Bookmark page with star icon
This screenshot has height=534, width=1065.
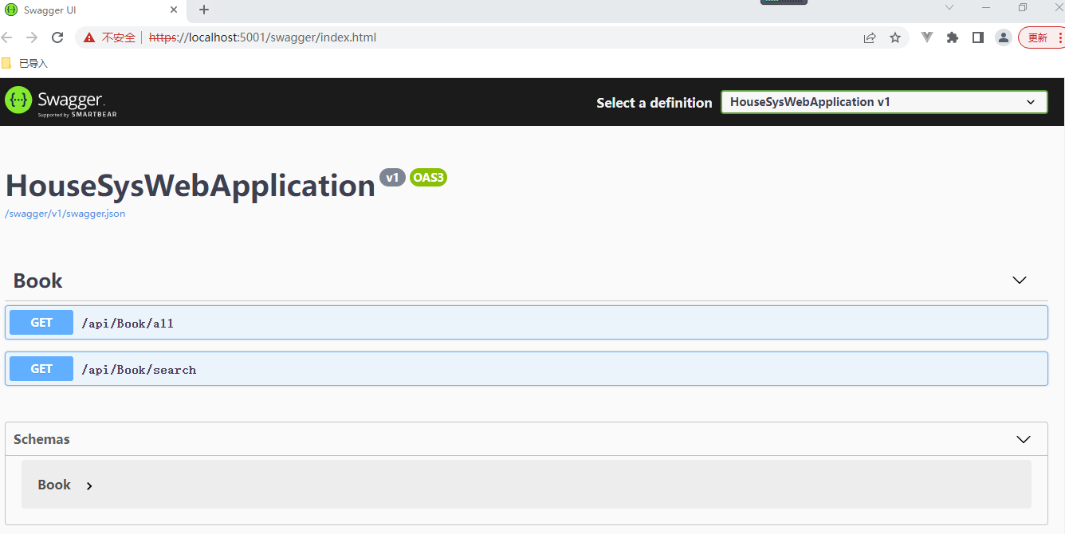(x=895, y=37)
